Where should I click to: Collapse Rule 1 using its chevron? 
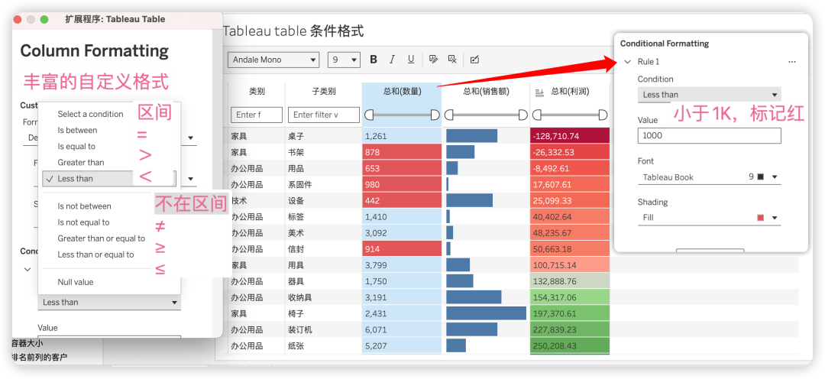627,62
